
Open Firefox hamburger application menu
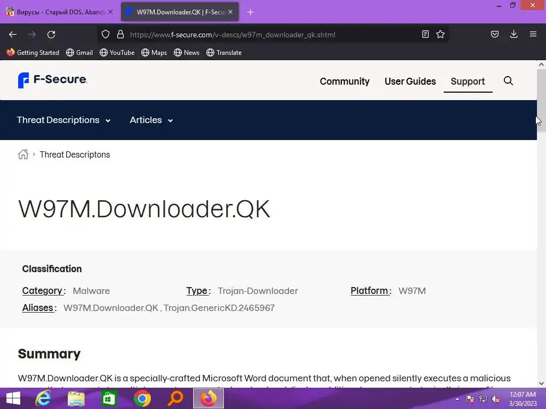click(x=533, y=35)
